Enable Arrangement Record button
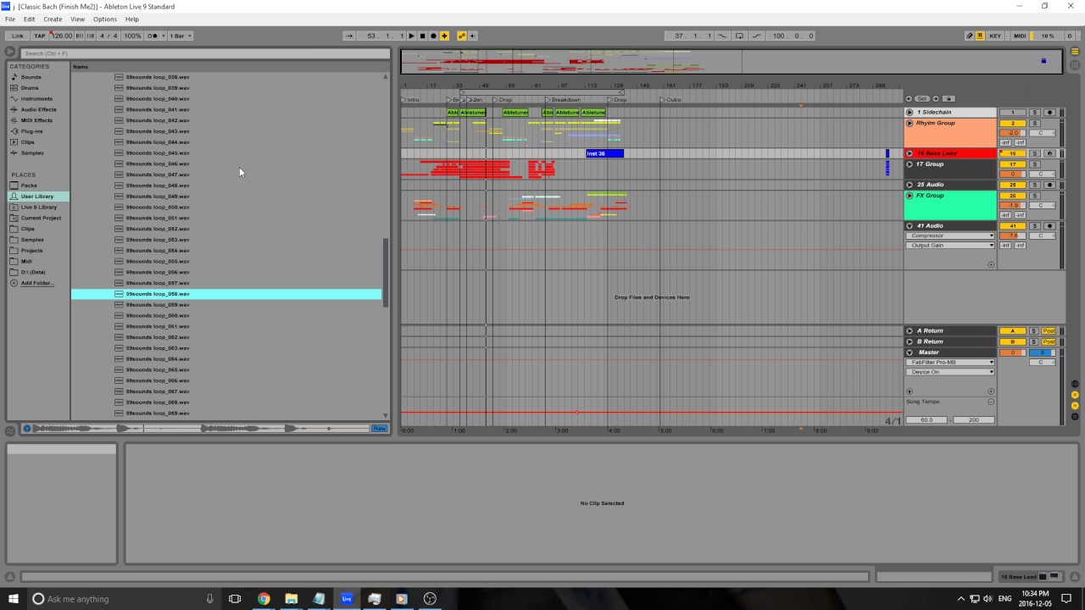The image size is (1085, 610). 433,36
